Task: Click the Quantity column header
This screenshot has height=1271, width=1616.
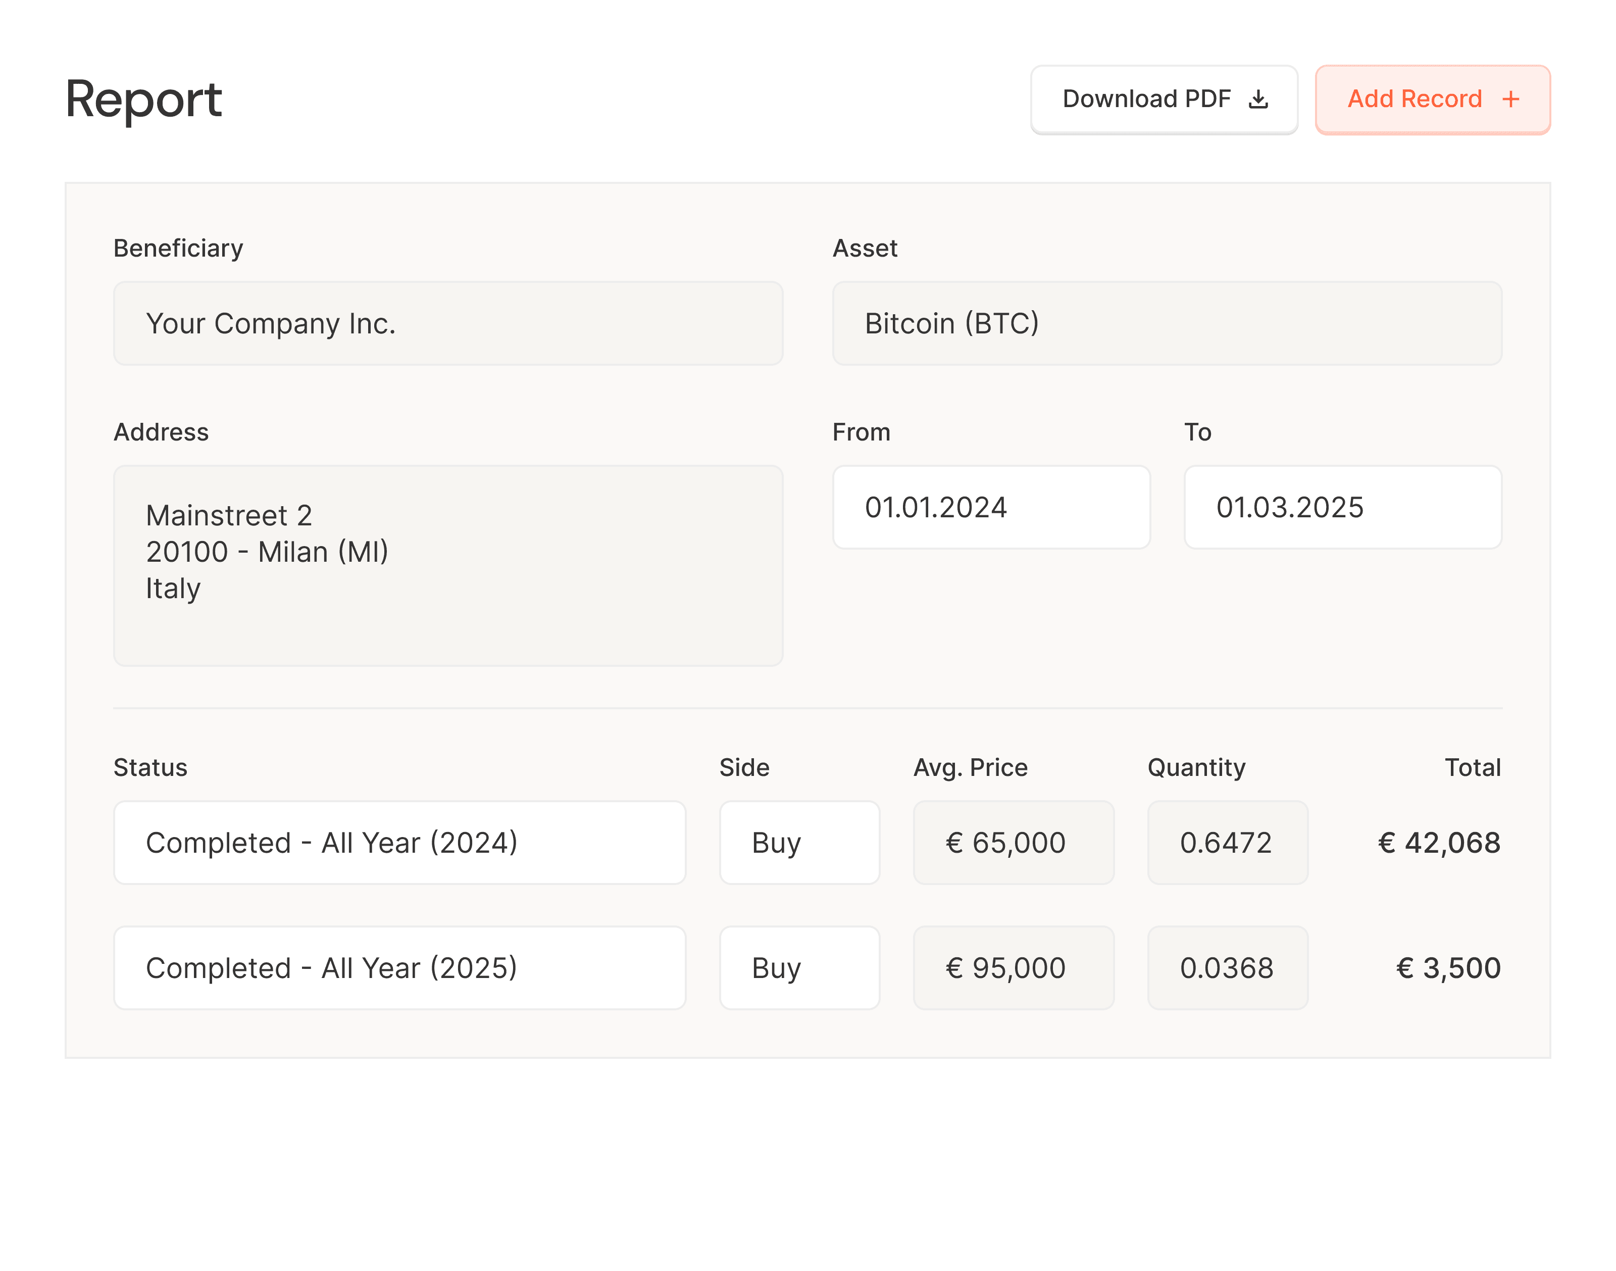Action: coord(1196,768)
